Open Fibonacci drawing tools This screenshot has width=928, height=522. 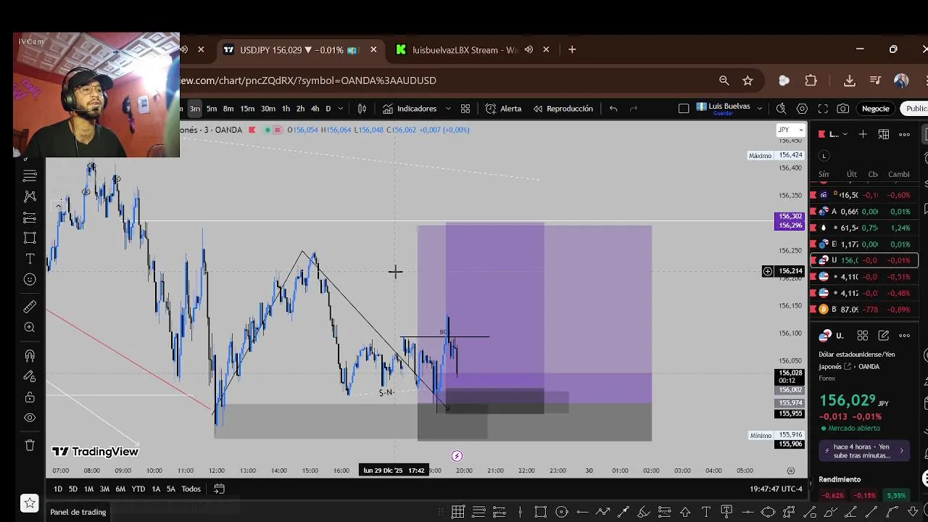pos(30,217)
